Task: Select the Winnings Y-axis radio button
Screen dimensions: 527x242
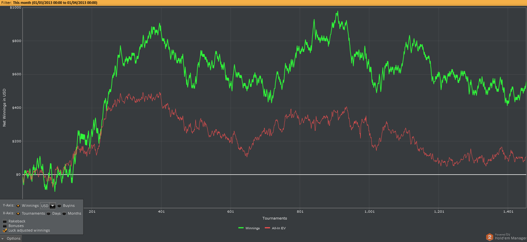Action: [18, 206]
